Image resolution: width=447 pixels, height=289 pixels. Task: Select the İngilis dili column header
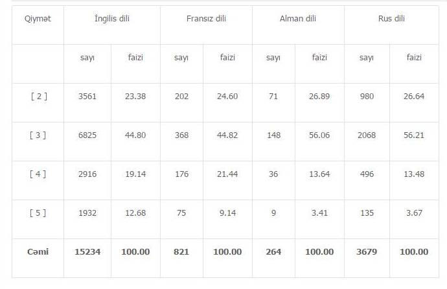point(111,19)
